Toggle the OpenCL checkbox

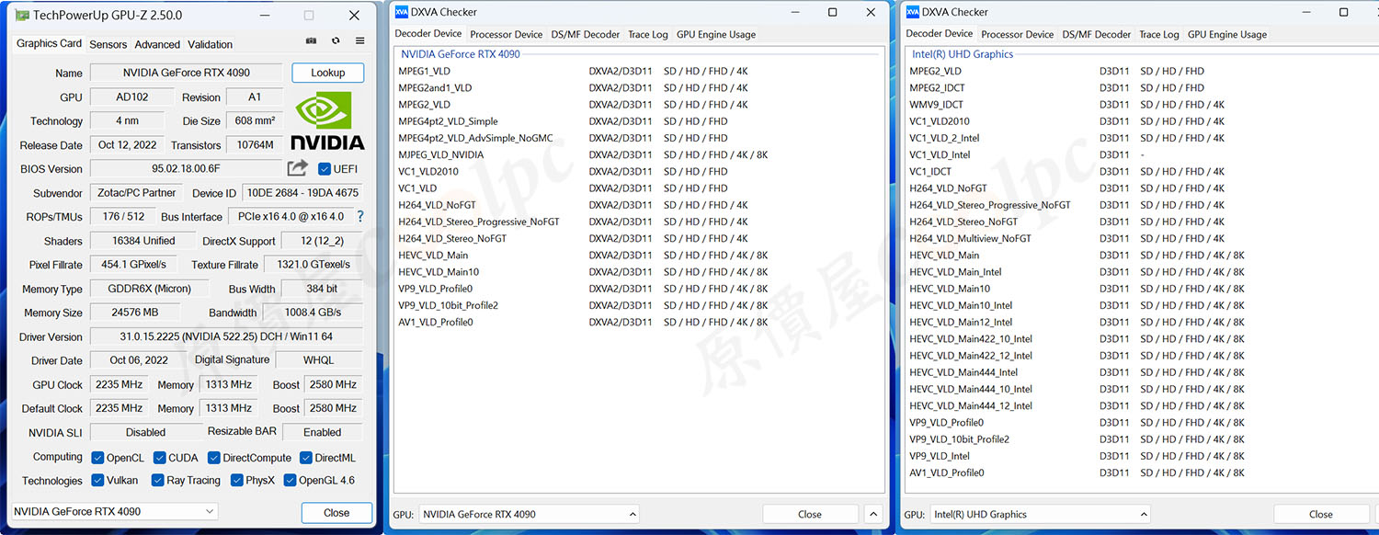click(97, 458)
